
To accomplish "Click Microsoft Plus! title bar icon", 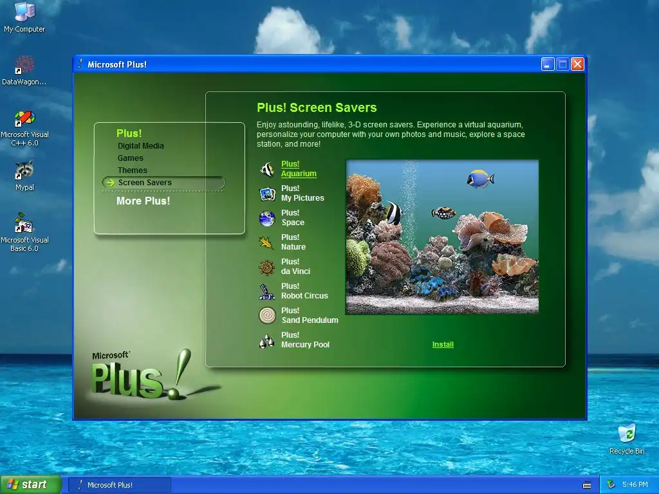I will tap(80, 64).
